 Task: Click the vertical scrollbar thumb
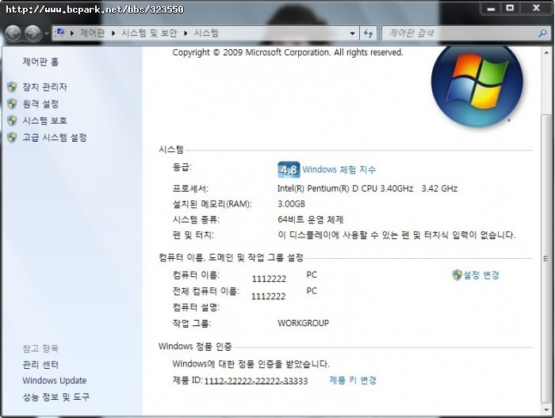coord(546,258)
